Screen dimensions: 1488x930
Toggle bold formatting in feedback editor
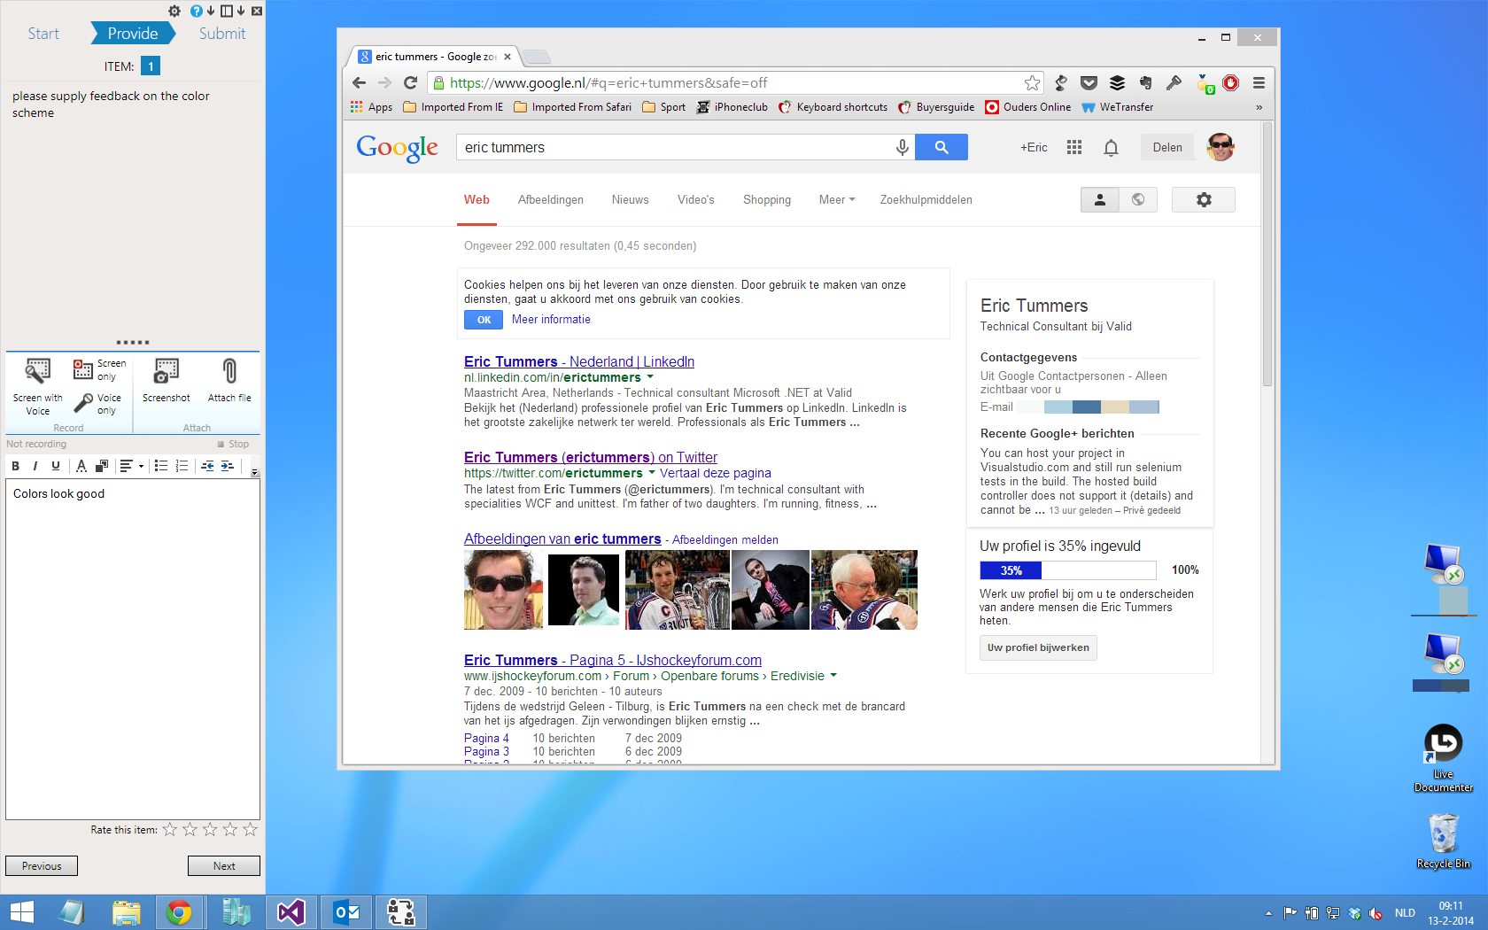point(15,466)
